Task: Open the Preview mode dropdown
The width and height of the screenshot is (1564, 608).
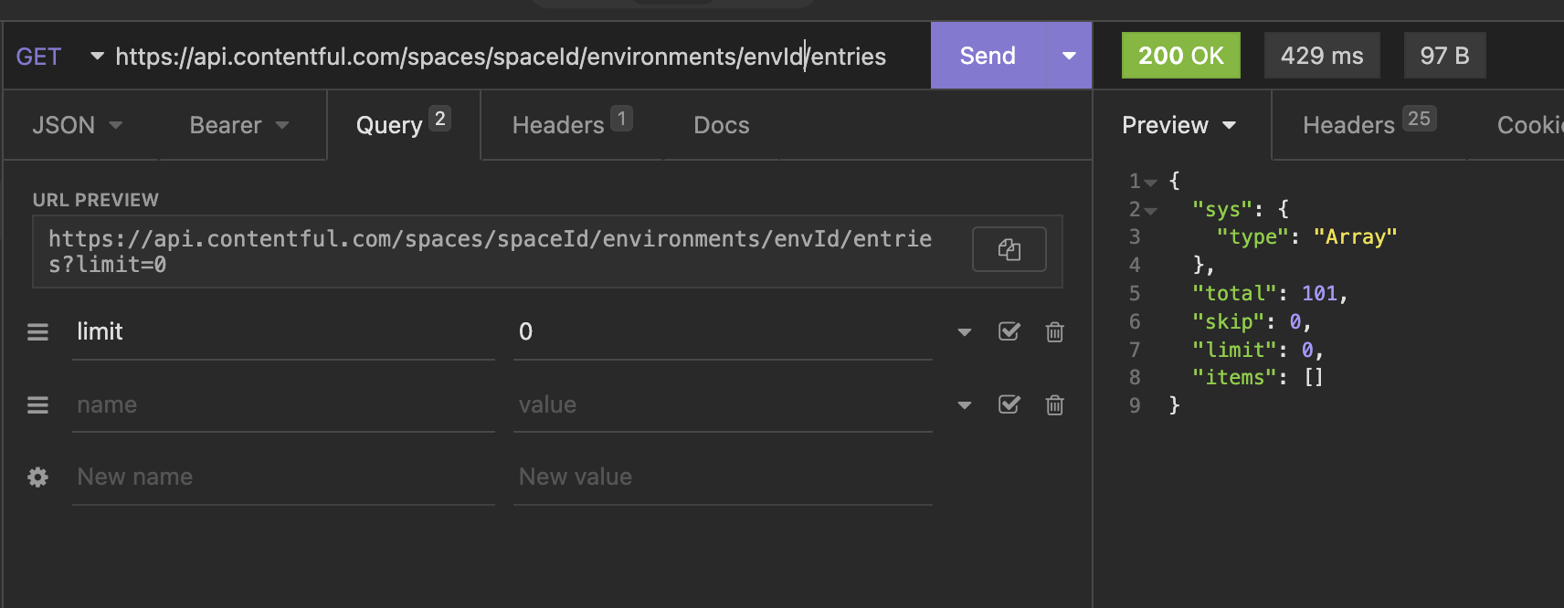Action: (x=1179, y=125)
